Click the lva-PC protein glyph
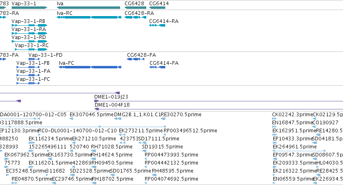The width and height of the screenshot is (343, 185). (90, 67)
